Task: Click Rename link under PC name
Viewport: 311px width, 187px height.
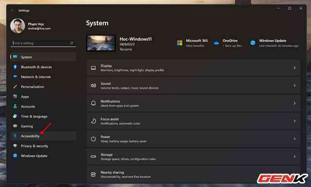Action: pos(126,49)
